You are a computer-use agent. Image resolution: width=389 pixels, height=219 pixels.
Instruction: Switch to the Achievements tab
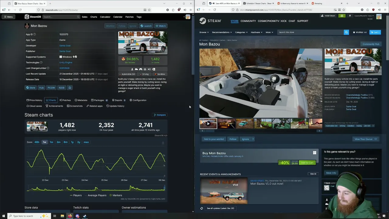click(x=54, y=106)
